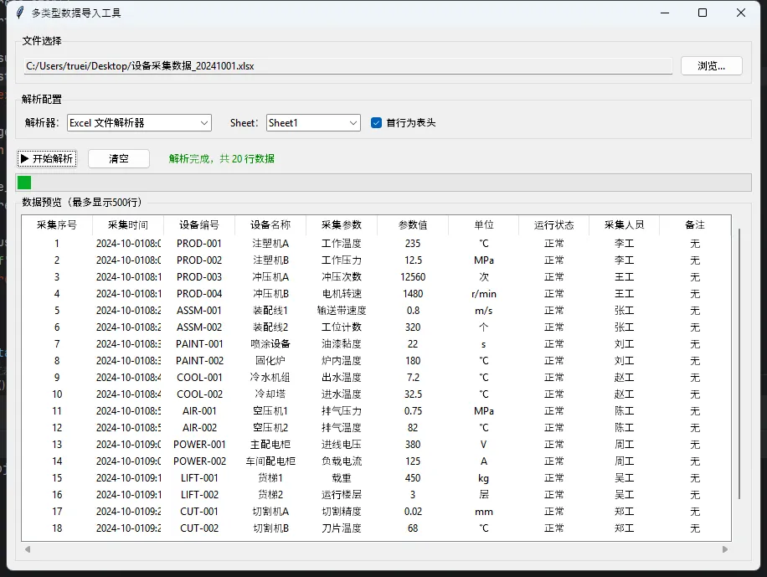This screenshot has height=577, width=767.
Task: Start parsing with 开始解析 button
Action: pyautogui.click(x=47, y=158)
